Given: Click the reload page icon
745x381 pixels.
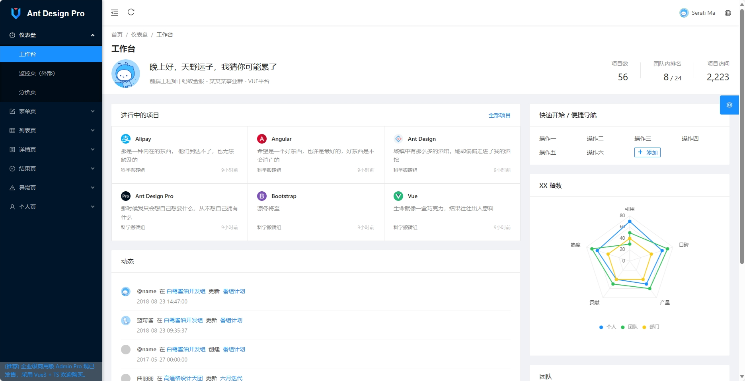Looking at the screenshot, I should pyautogui.click(x=131, y=12).
